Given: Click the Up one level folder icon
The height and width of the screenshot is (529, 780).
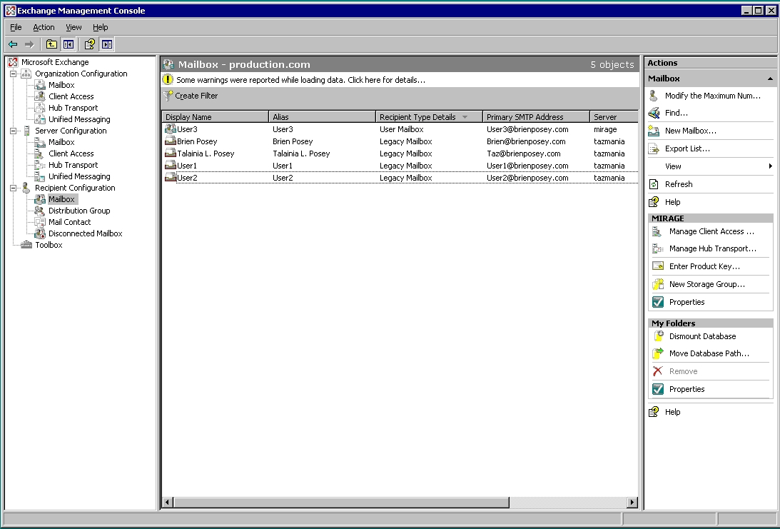Looking at the screenshot, I should (x=51, y=44).
